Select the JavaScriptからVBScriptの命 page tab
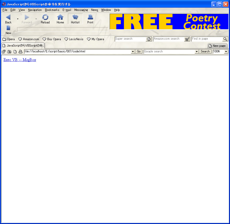230x224 pixels. 23,46
